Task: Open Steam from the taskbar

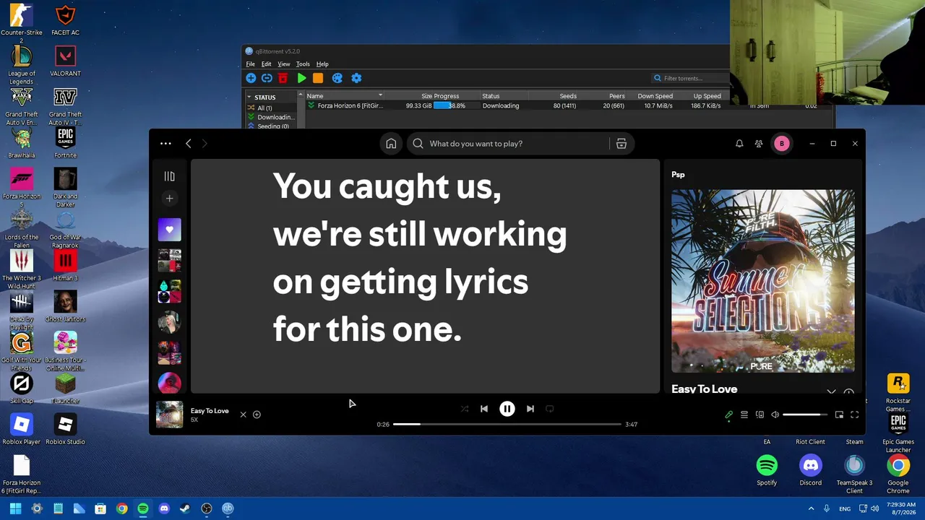Action: pyautogui.click(x=185, y=508)
